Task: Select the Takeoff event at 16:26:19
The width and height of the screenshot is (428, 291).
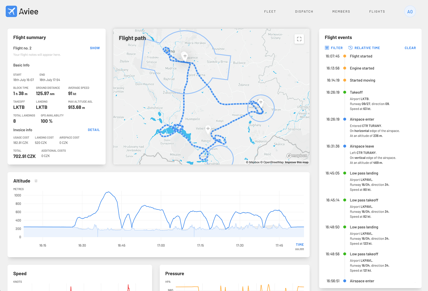Action: point(356,92)
